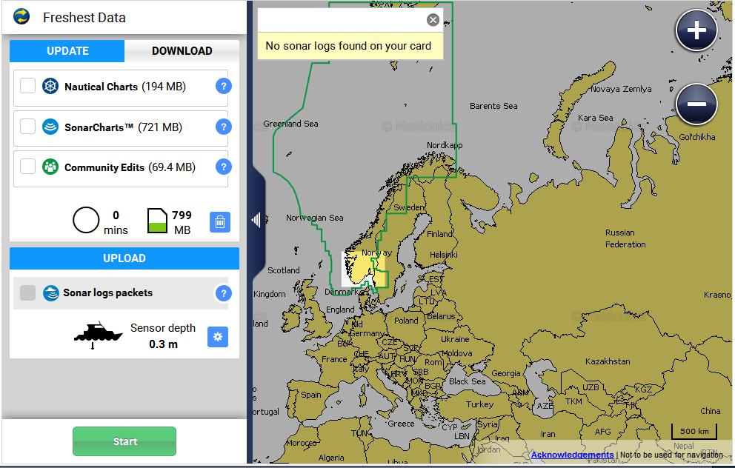Open help for Nautical Charts

(224, 86)
